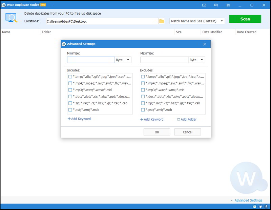
Task: Check the *.mp3;*.wav Includes checkbox
Action: pyautogui.click(x=70, y=90)
